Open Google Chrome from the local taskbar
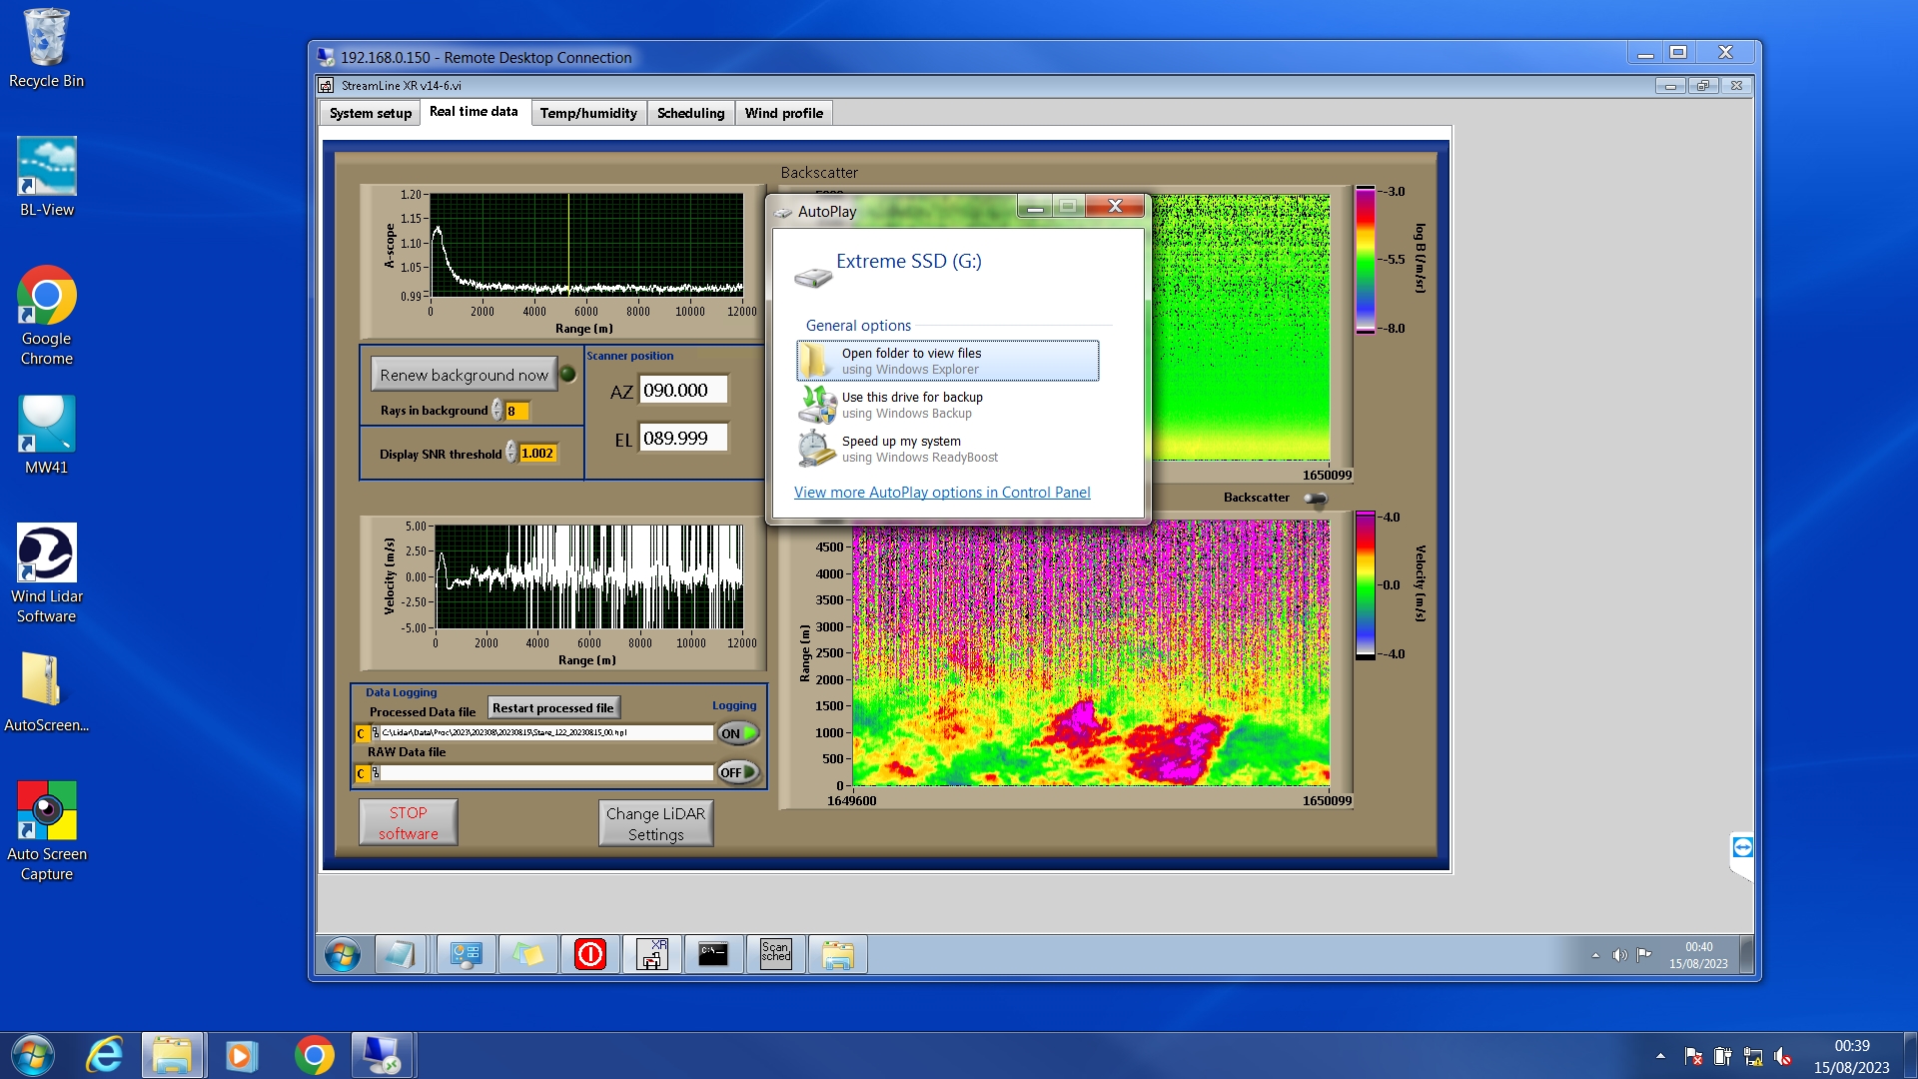This screenshot has height=1079, width=1918. (x=314, y=1055)
